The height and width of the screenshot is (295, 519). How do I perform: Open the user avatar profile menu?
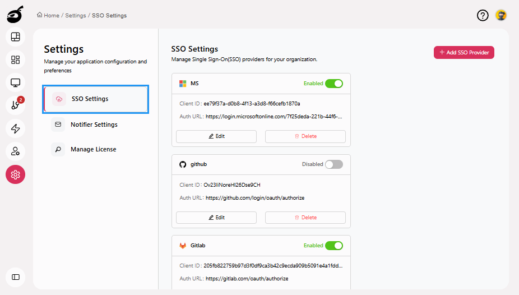click(501, 15)
